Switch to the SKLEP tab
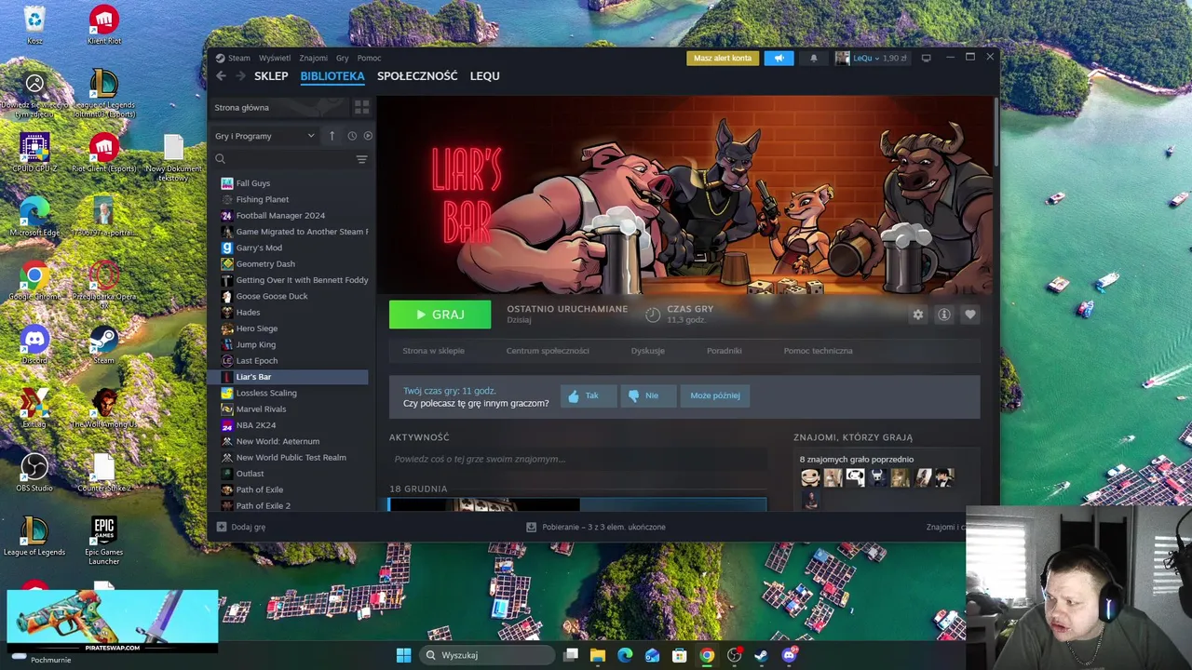Screen dimensions: 1192x670 coord(271,76)
